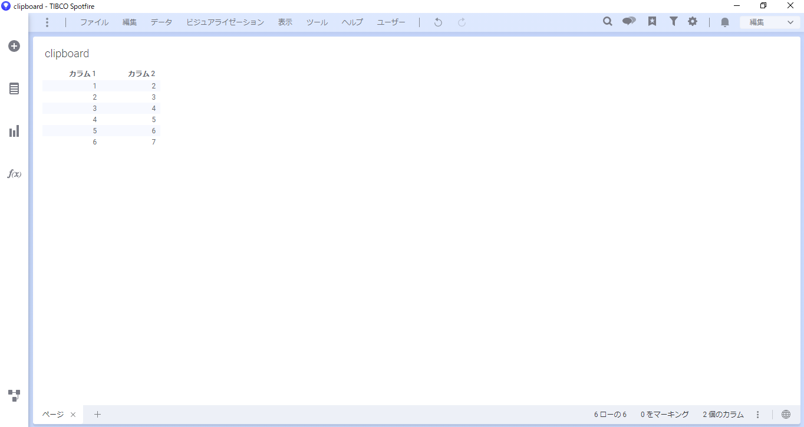Toggle the filters panel funnel icon
This screenshot has width=804, height=427.
(673, 22)
